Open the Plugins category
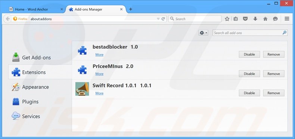 [x=40, y=101]
